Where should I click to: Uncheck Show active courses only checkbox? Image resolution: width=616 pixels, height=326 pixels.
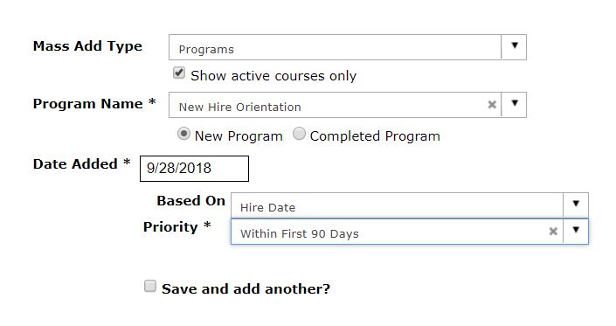179,73
